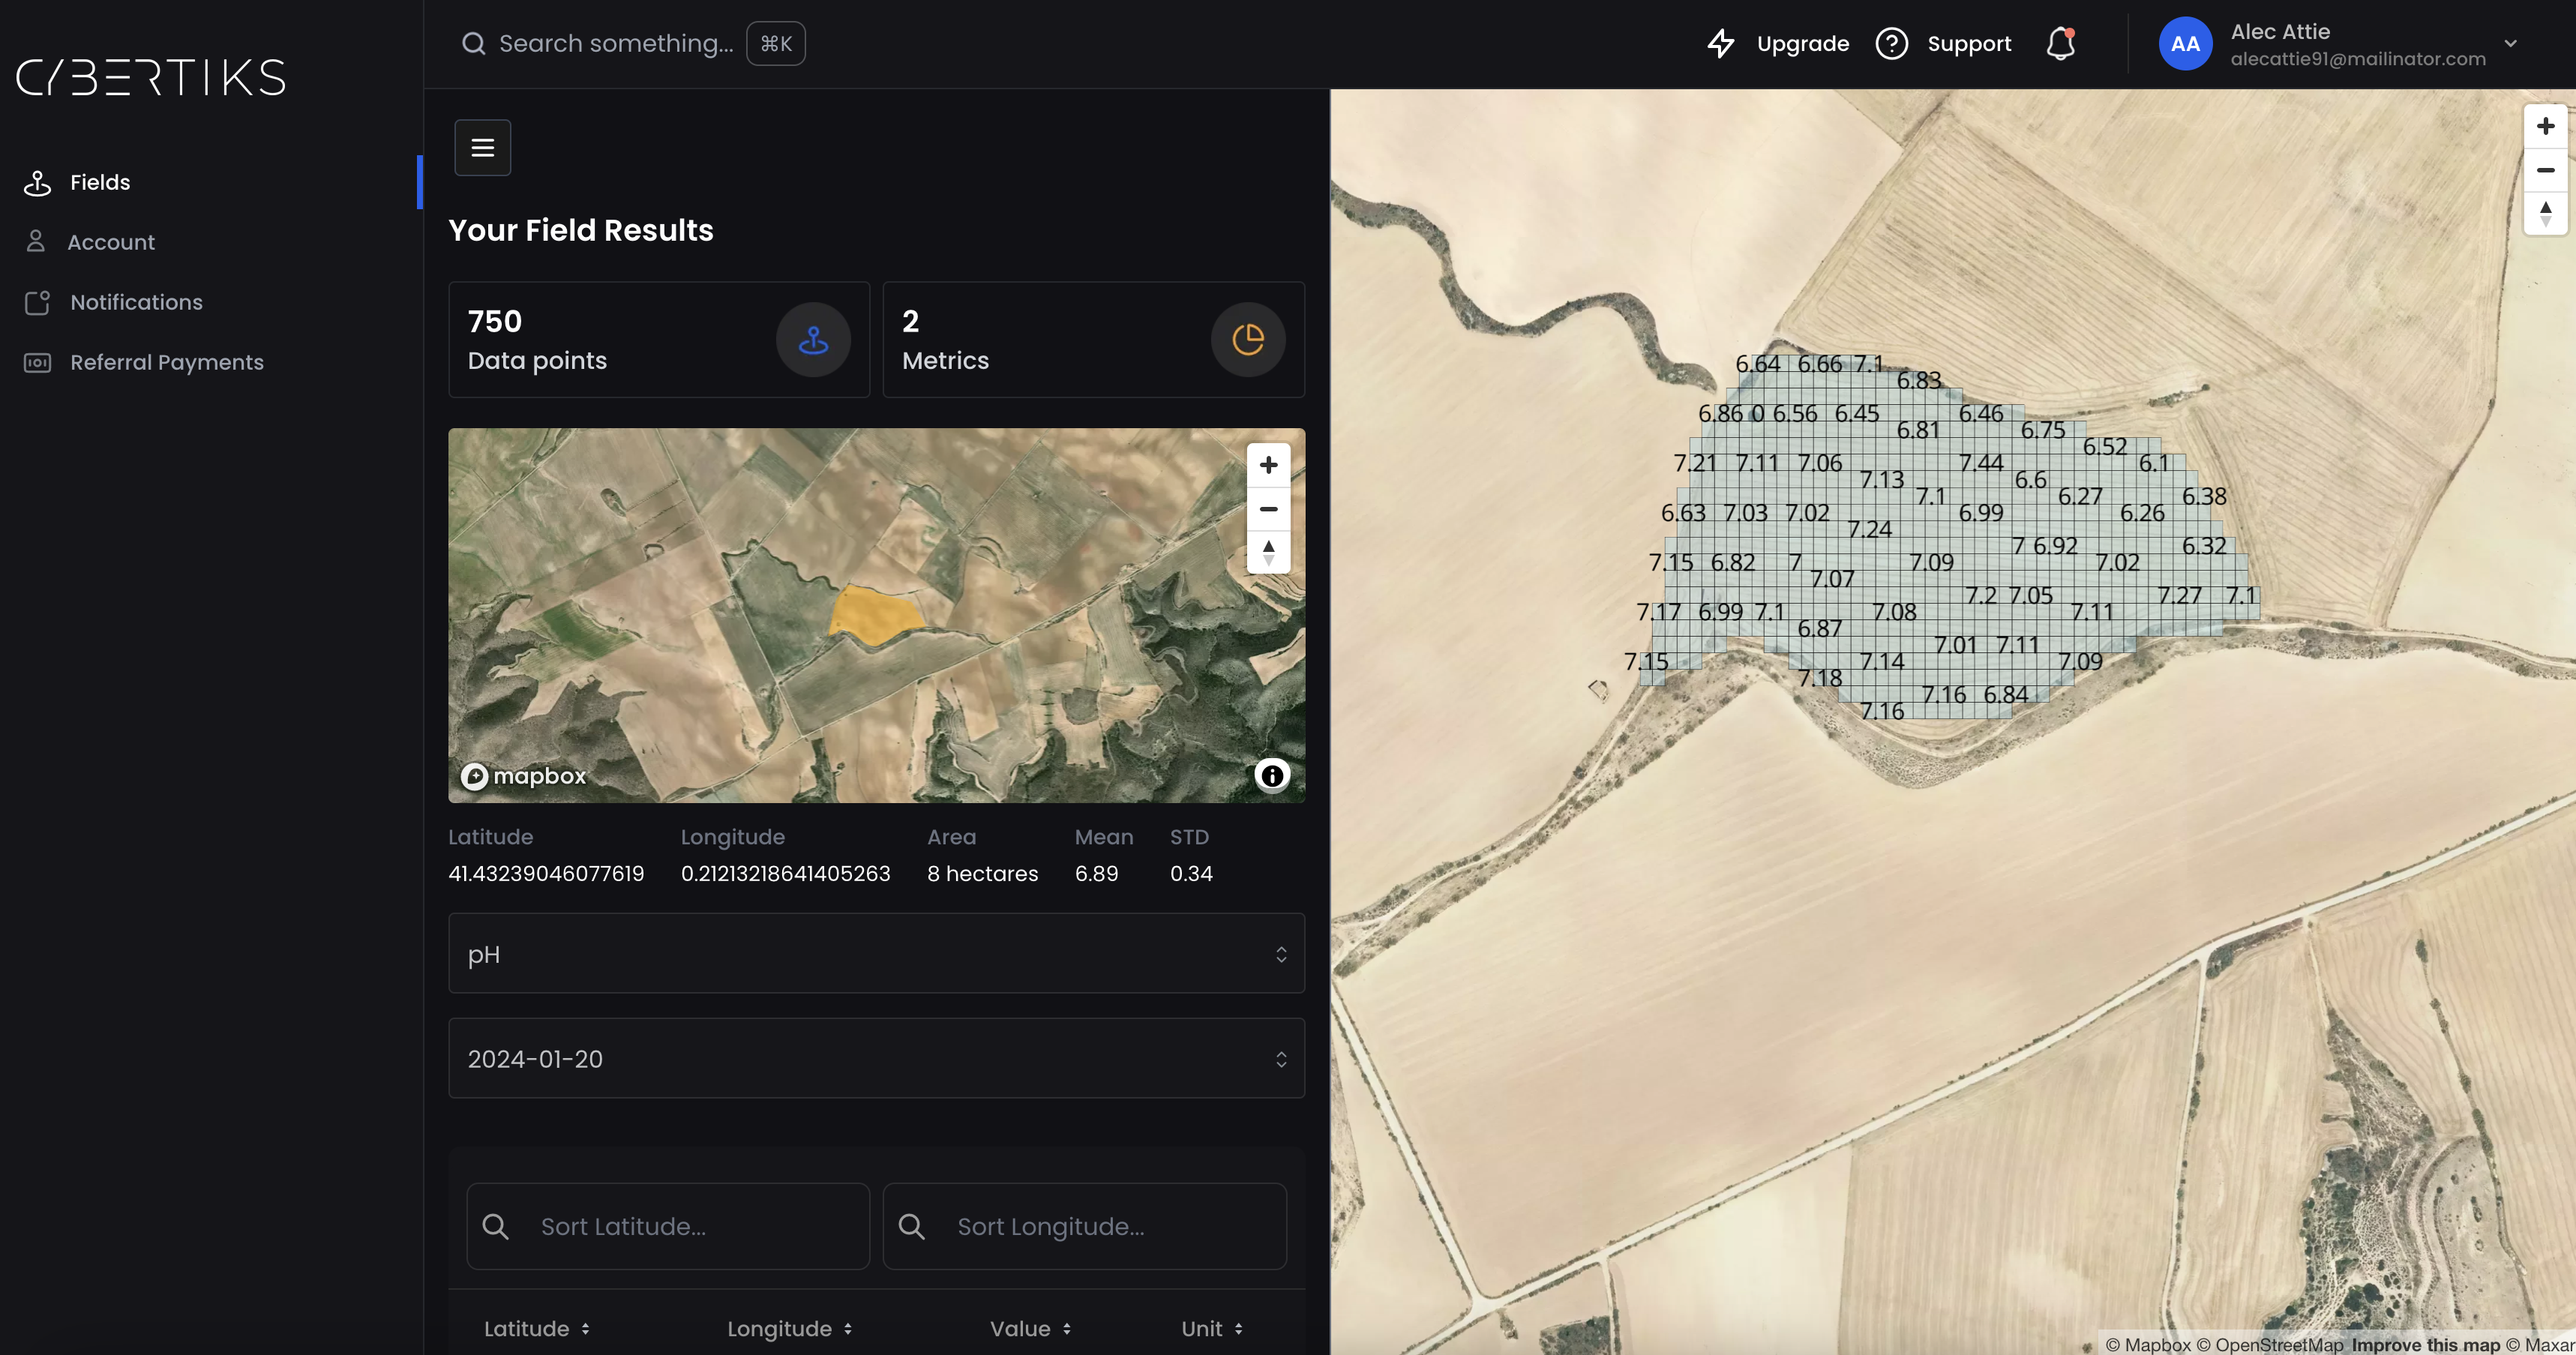Click the Referral Payments cash icon

pos(37,362)
